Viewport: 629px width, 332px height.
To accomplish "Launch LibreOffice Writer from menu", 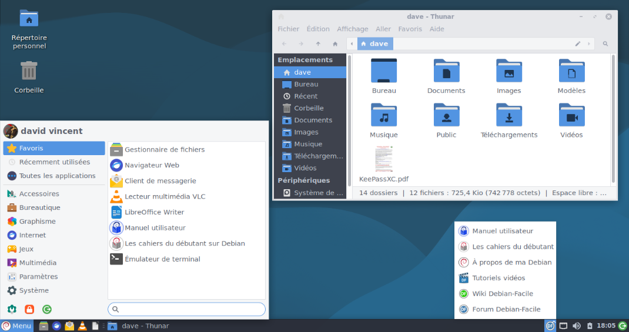I will pyautogui.click(x=186, y=212).
